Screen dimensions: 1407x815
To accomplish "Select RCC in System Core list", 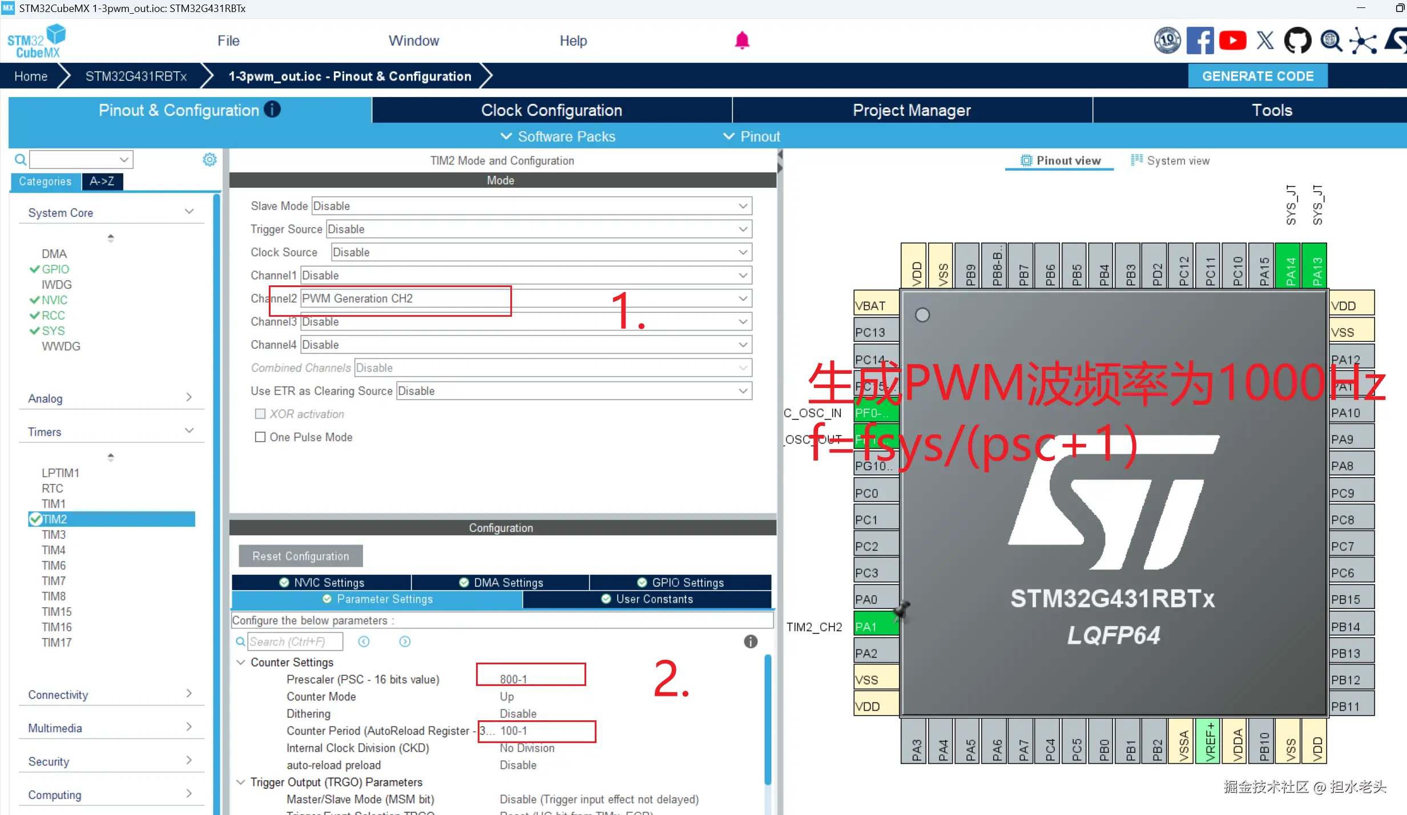I will point(53,315).
